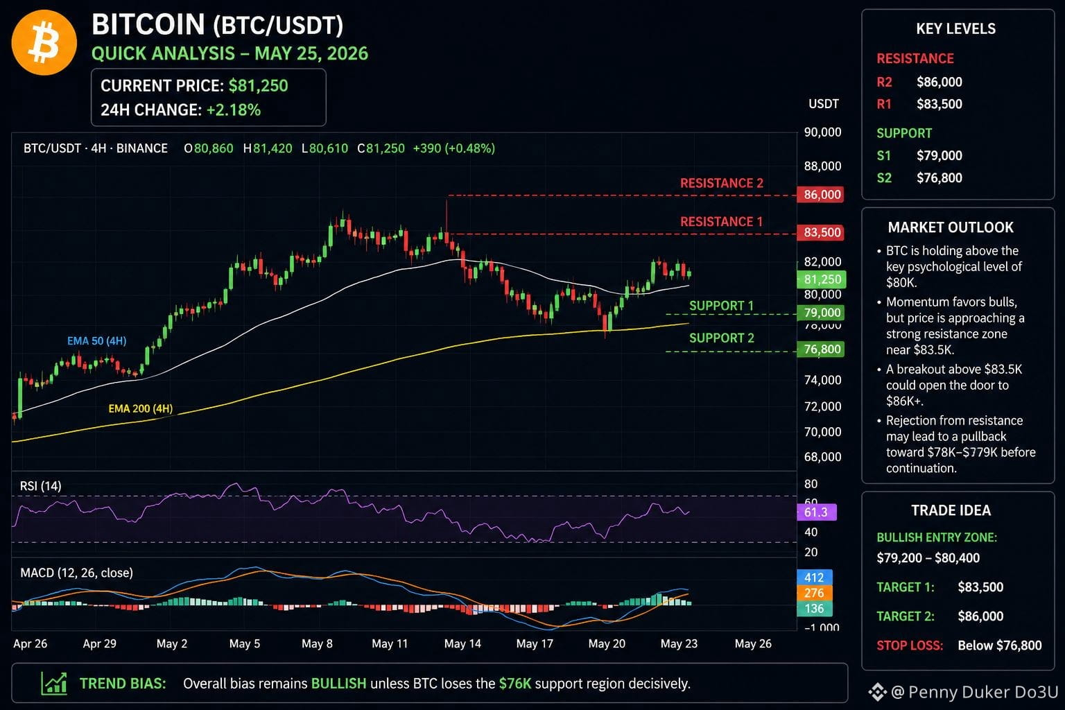Click the close value C81,250

[x=381, y=148]
